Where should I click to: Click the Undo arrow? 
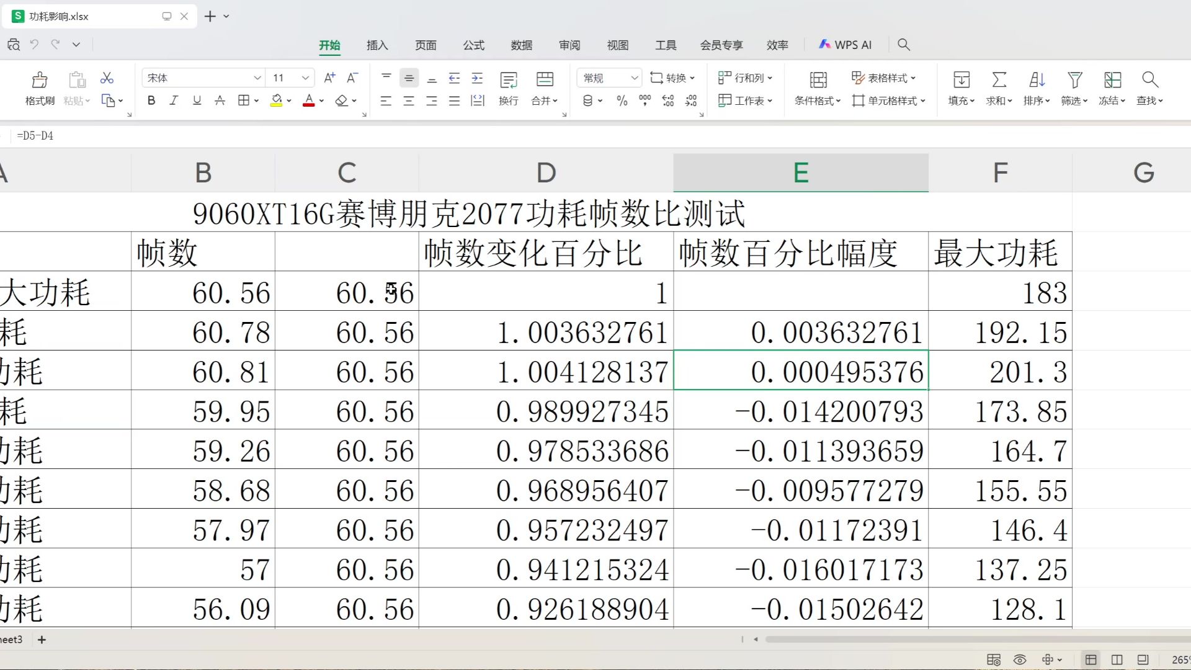(34, 44)
